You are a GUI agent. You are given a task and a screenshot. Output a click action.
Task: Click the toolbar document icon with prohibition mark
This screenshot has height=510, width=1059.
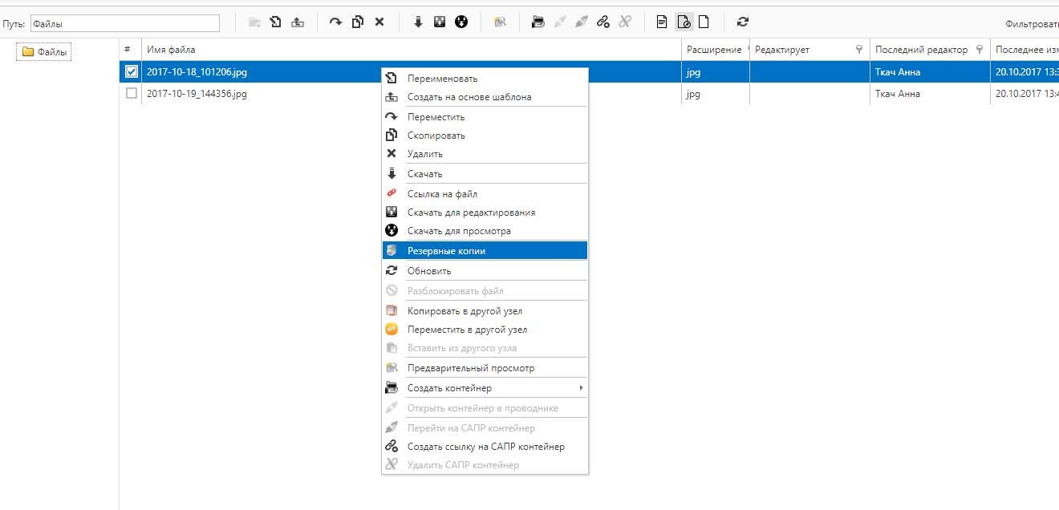tap(684, 22)
